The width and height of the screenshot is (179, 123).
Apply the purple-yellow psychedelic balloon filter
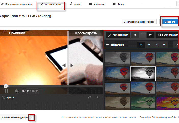tap(168, 103)
